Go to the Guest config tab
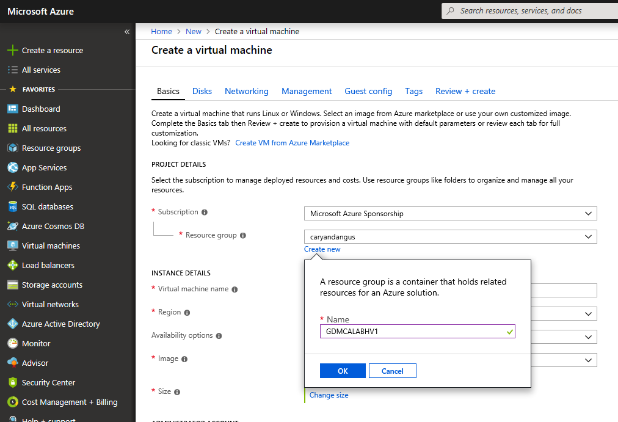Screen dimensions: 618x422 click(x=368, y=92)
